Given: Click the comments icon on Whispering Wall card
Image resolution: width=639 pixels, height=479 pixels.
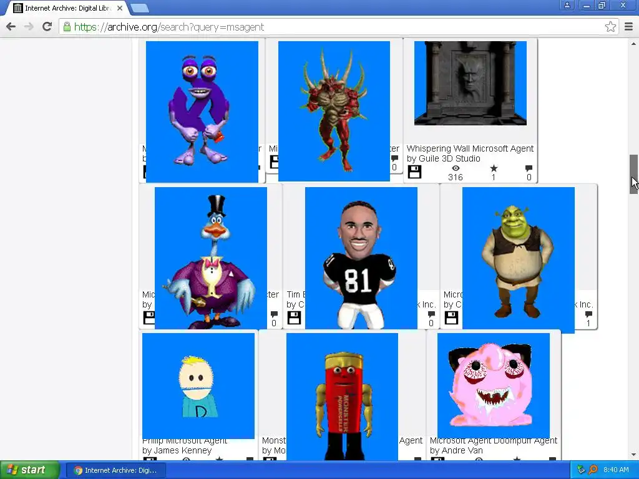Looking at the screenshot, I should click(529, 168).
